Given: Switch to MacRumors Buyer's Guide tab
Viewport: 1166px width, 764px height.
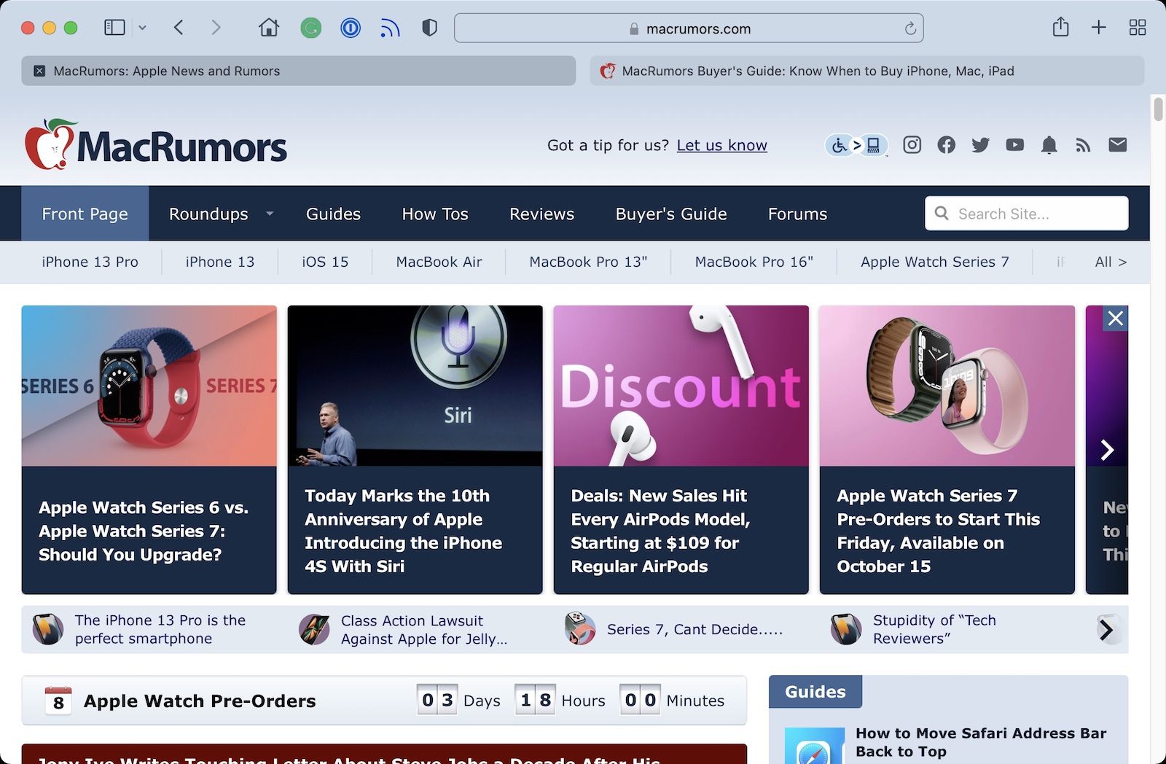Looking at the screenshot, I should pos(866,71).
